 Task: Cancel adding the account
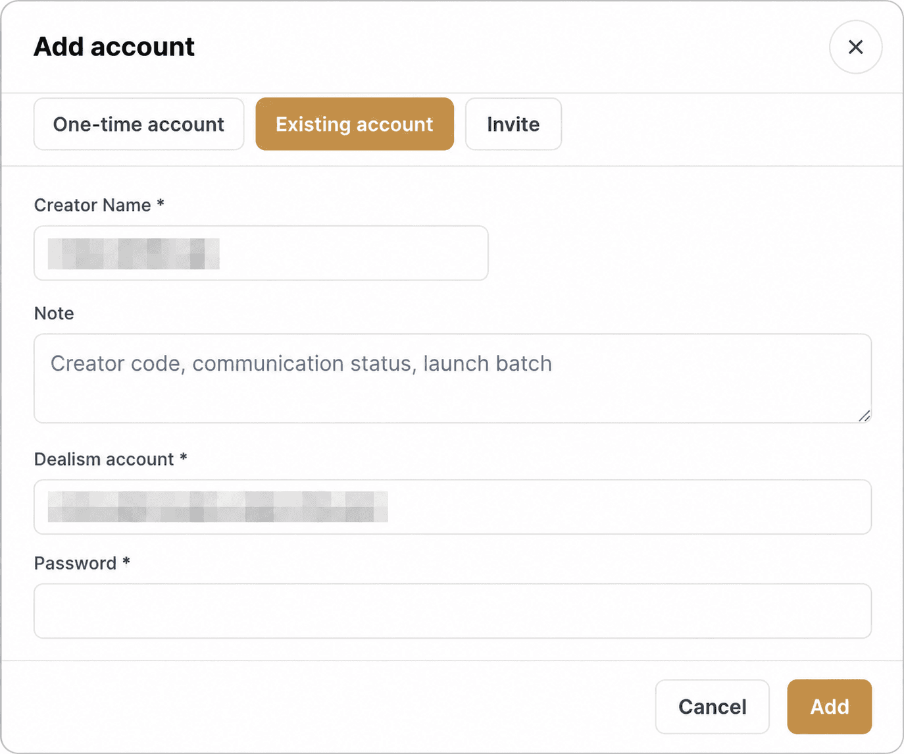(x=713, y=707)
